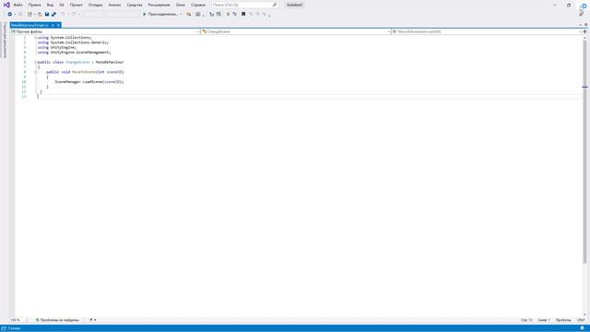Open the 100 % zoom dropdown
The width and height of the screenshot is (590, 332).
18,320
